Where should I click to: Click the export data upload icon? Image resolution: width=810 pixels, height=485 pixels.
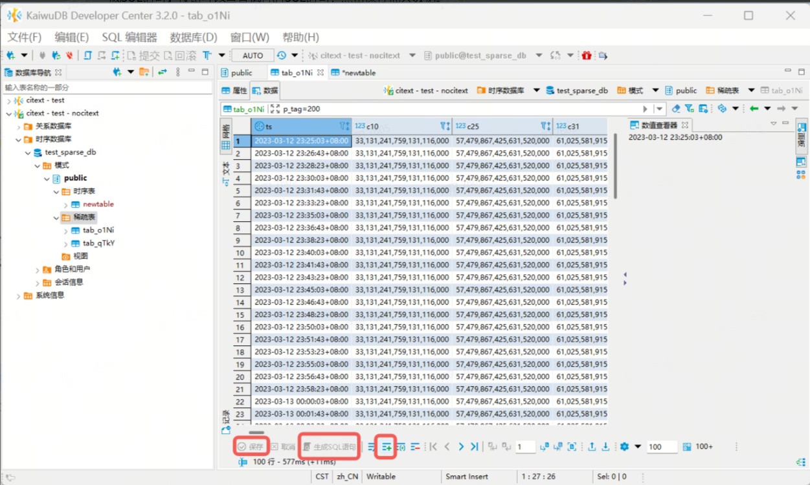592,447
